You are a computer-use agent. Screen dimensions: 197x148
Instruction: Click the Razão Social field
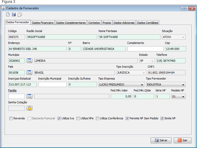pyautogui.click(x=62, y=37)
